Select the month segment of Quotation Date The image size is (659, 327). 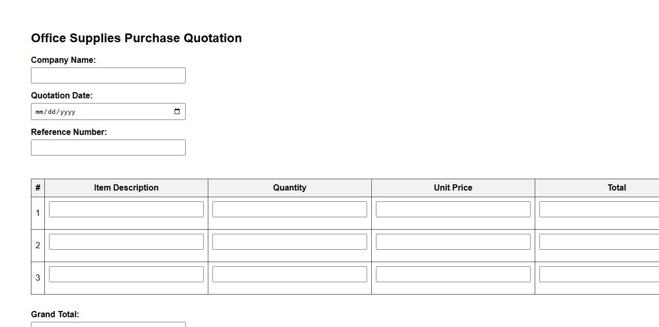39,112
